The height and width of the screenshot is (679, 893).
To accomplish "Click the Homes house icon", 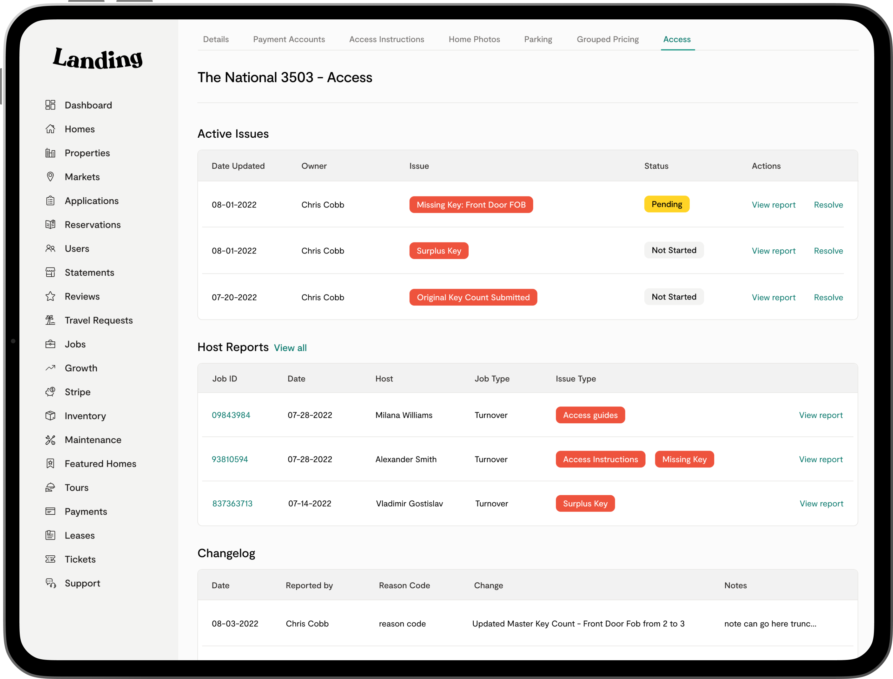I will [50, 129].
